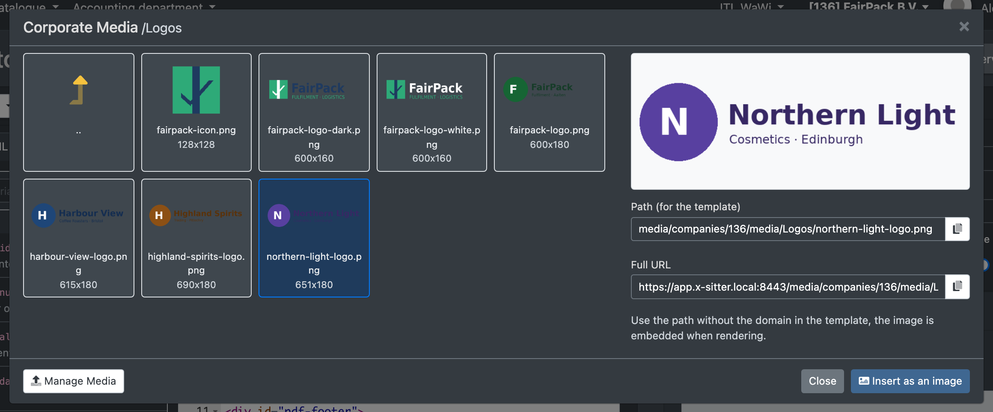This screenshot has height=412, width=993.
Task: Insert as an image
Action: click(x=910, y=381)
